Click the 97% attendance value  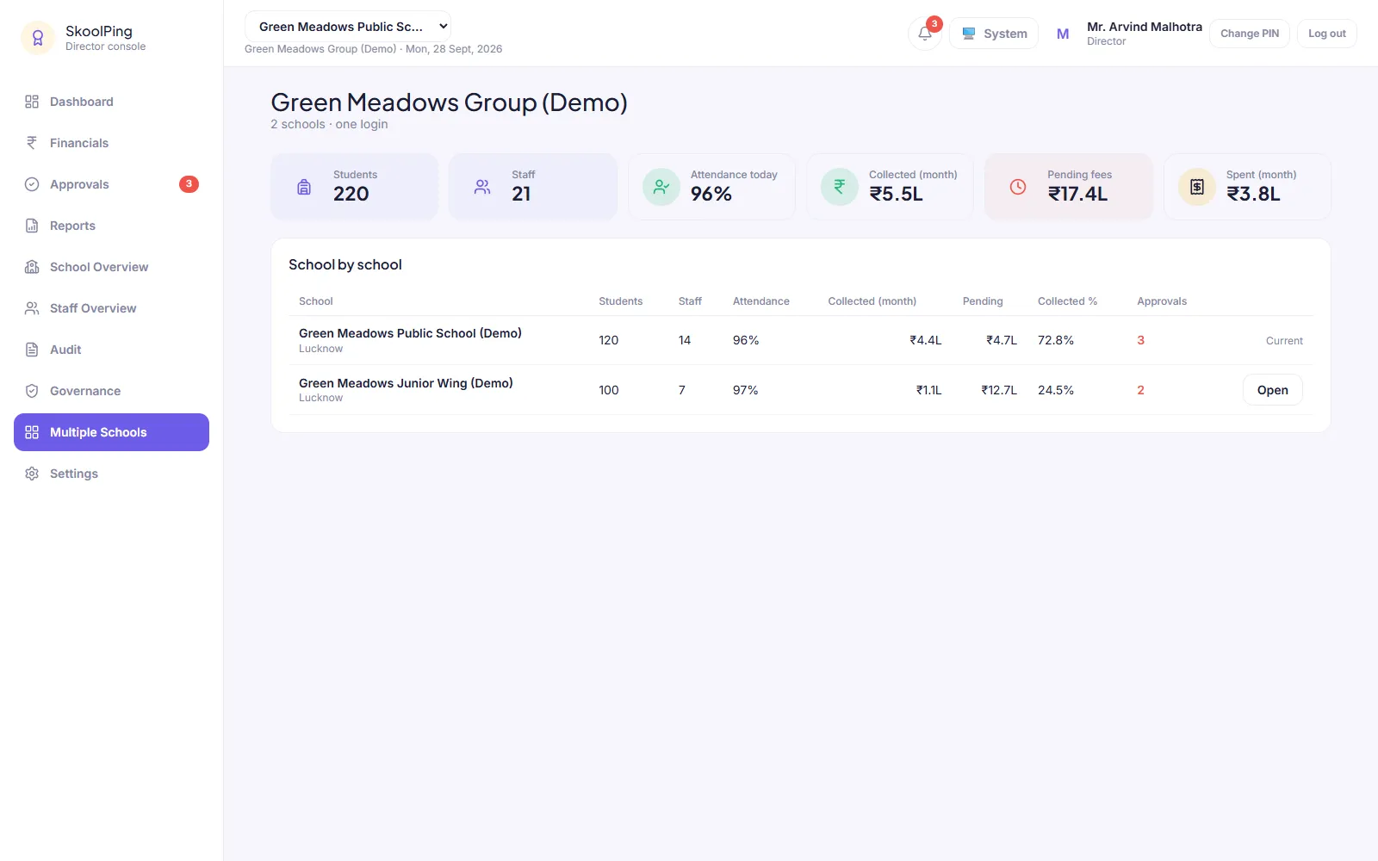point(746,390)
